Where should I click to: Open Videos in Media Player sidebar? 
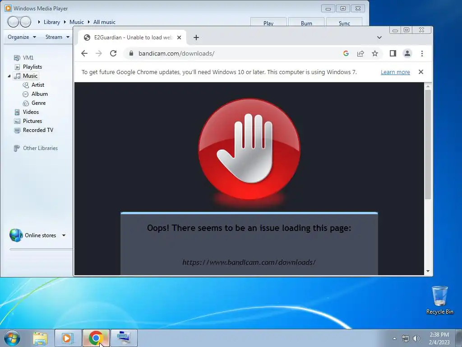[x=27, y=112]
